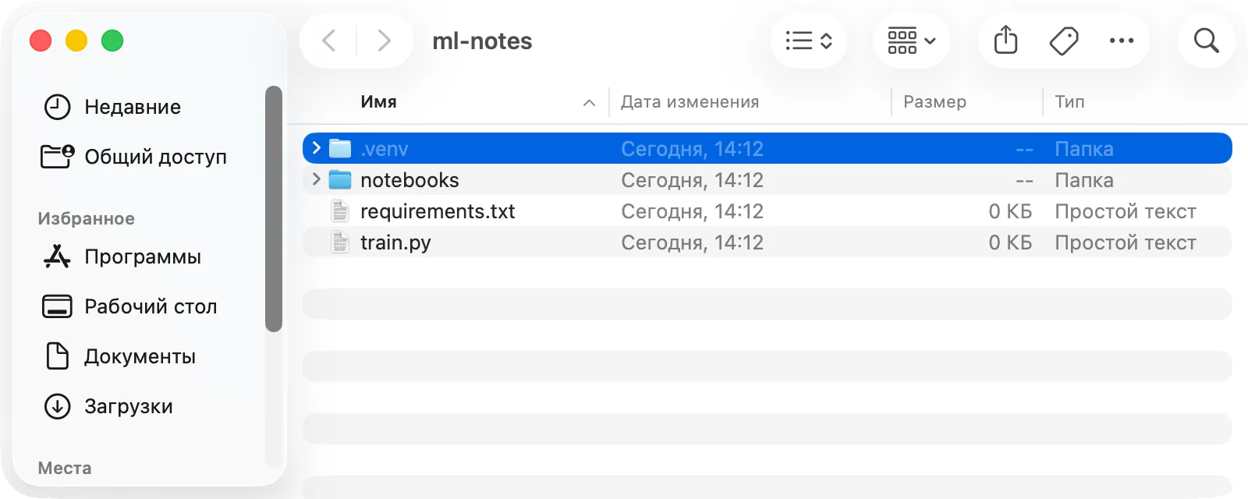Screen dimensions: 1248x499
Task: Click the Места section header
Action: tap(65, 468)
